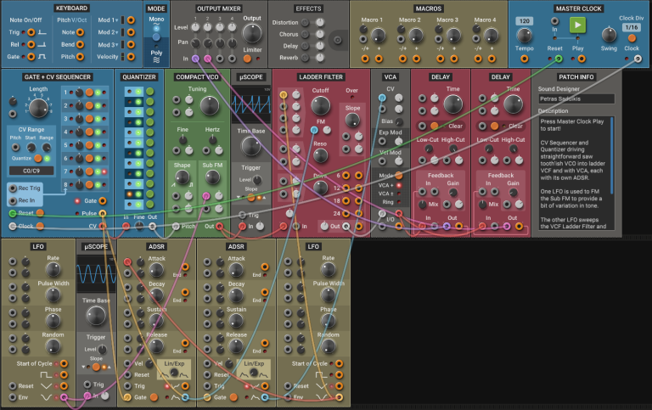Toggle the orange Limiter button in Output Mixer
This screenshot has width=652, height=410.
pos(247,59)
